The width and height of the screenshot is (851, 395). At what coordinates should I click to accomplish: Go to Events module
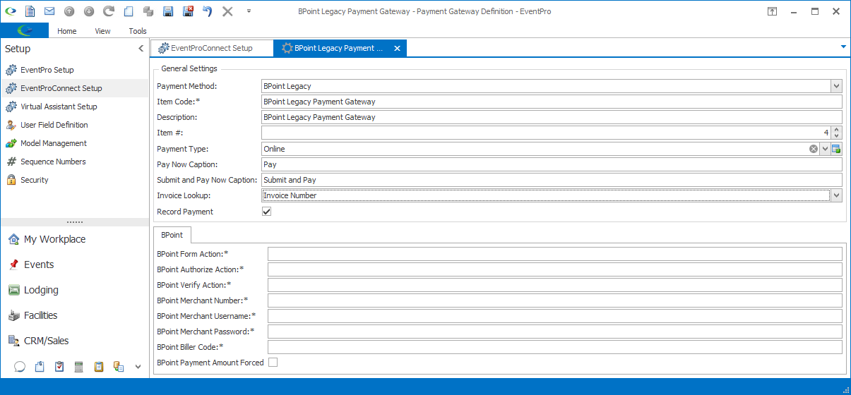point(74,265)
